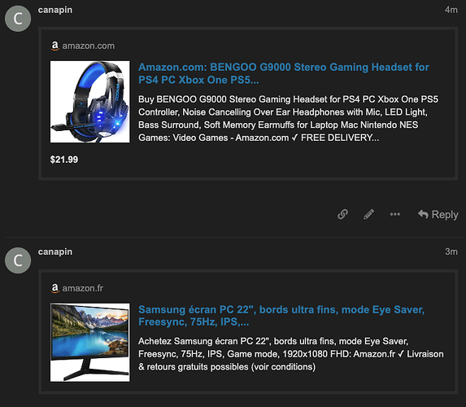
Task: Click the 4m timestamp on first post
Action: coord(451,10)
